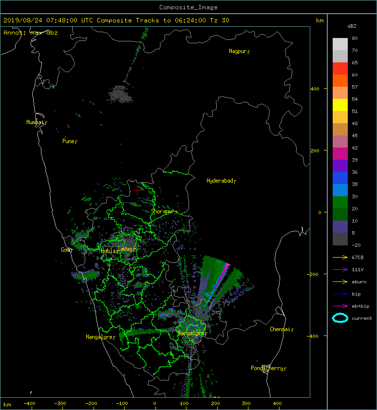Click the 67CB legend label

click(358, 258)
